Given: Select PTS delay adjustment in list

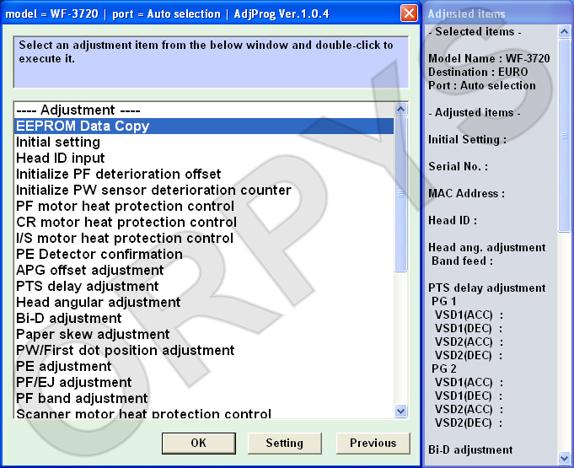Looking at the screenshot, I should pos(204,287).
